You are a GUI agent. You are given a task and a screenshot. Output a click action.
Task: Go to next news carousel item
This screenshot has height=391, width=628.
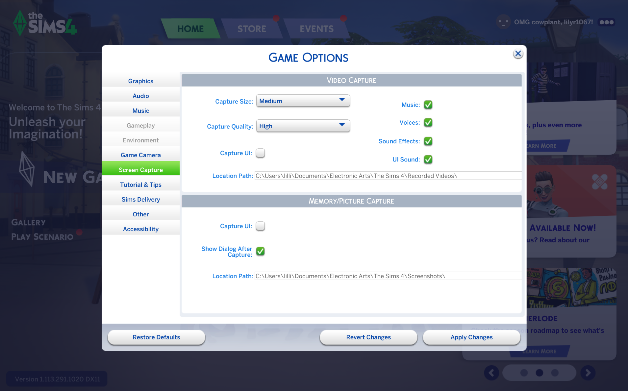[x=588, y=373]
